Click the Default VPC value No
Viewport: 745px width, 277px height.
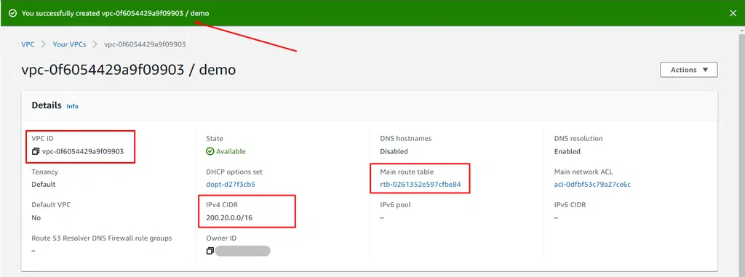click(x=36, y=217)
